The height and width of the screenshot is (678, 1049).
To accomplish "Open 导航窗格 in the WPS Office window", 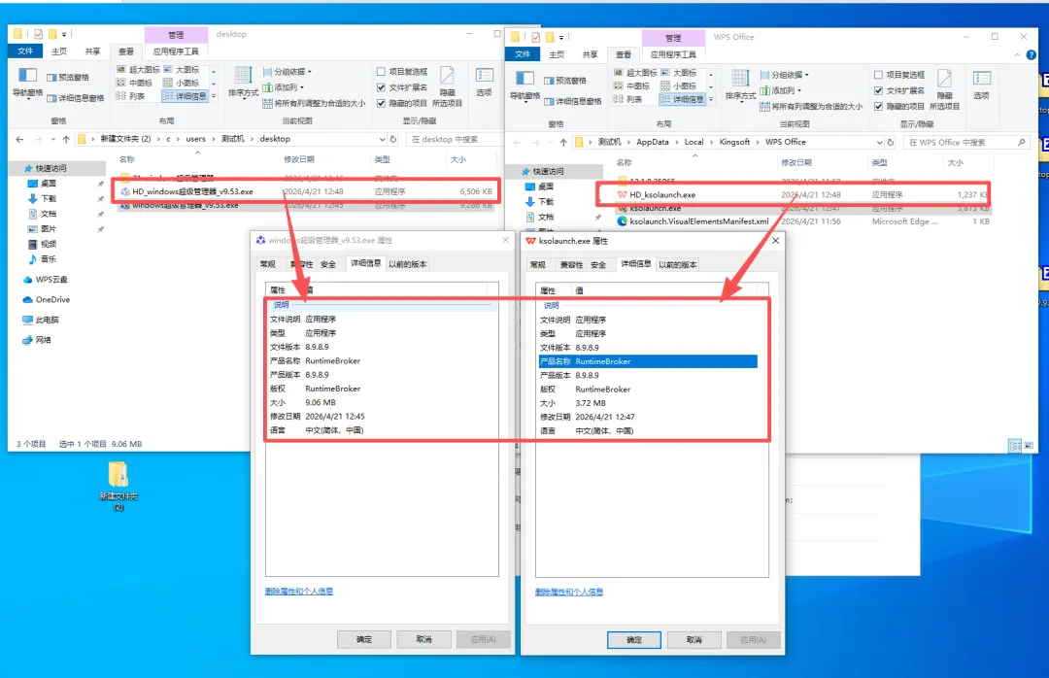I will click(524, 85).
